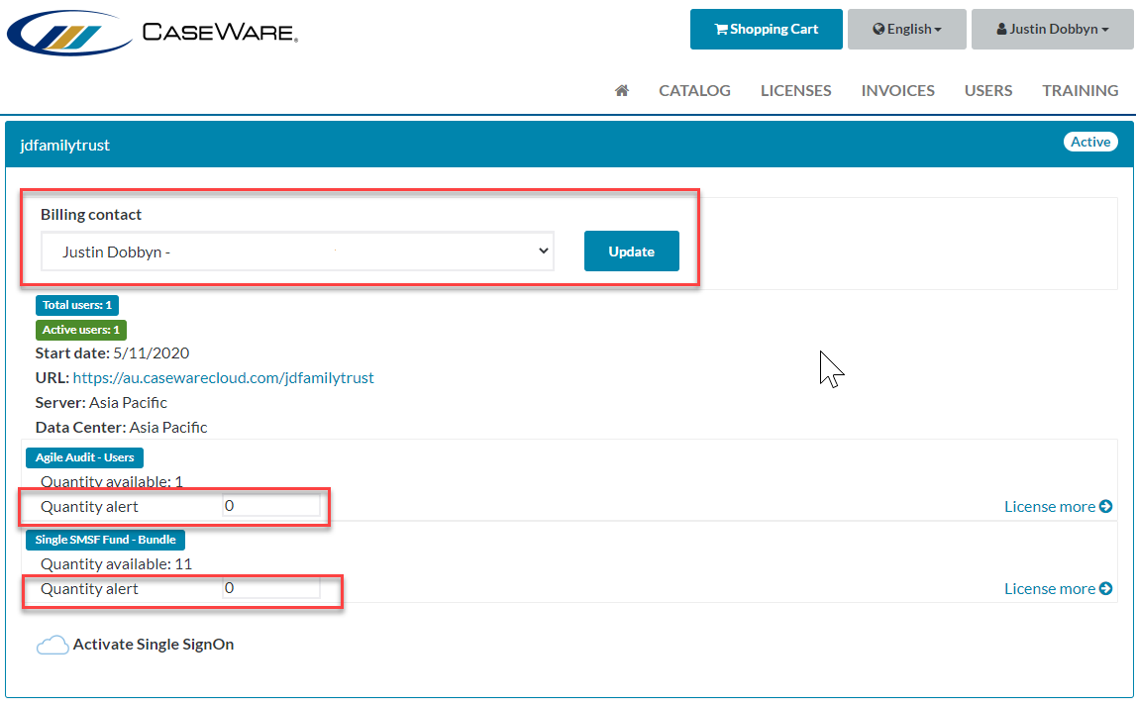Image resolution: width=1136 pixels, height=703 pixels.
Task: Focus Quantity alert field under Agile Audit
Action: tap(271, 505)
